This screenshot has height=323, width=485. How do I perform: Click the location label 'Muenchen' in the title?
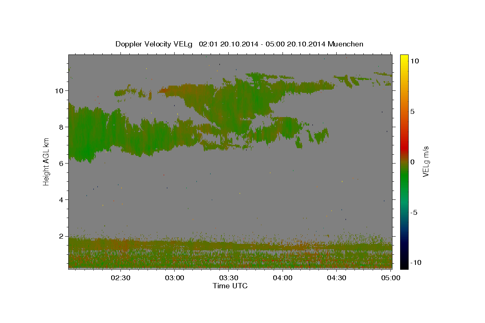(x=346, y=44)
